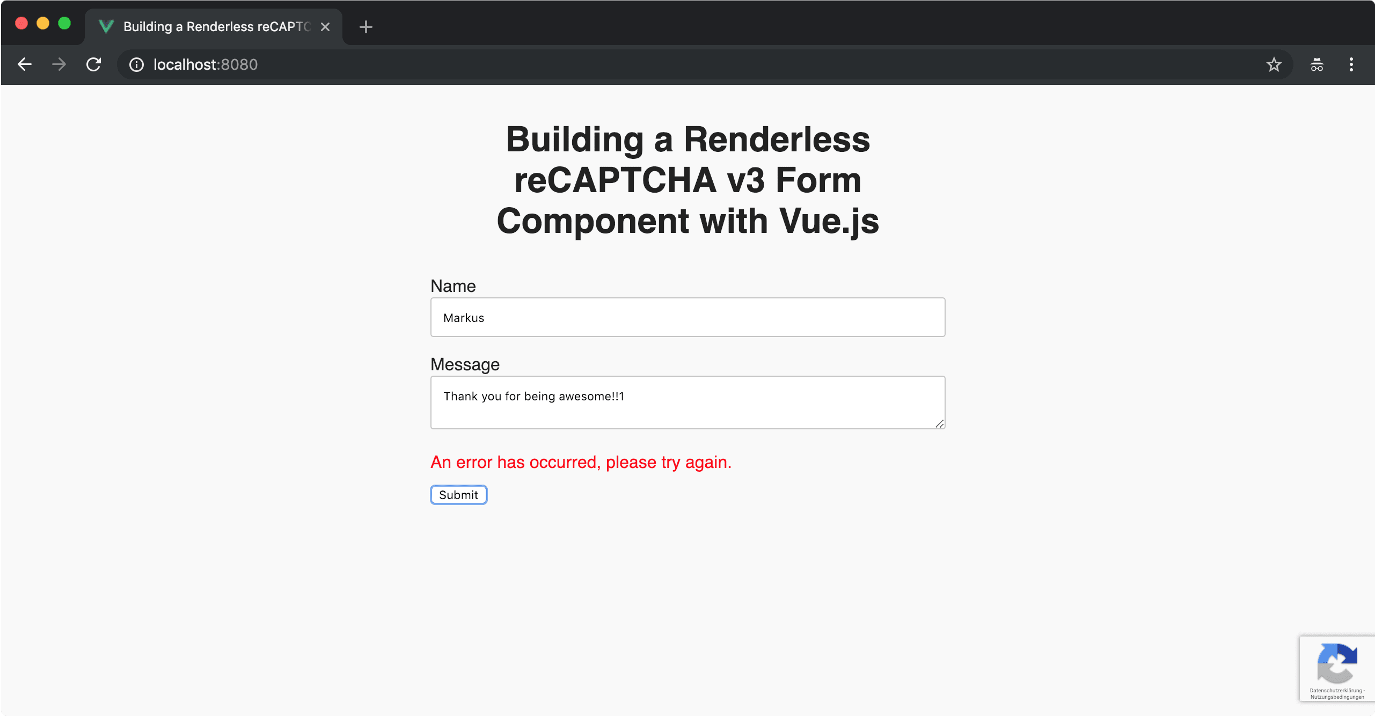
Task: Click the Nutzungsbedingungen terms link
Action: click(x=1336, y=697)
